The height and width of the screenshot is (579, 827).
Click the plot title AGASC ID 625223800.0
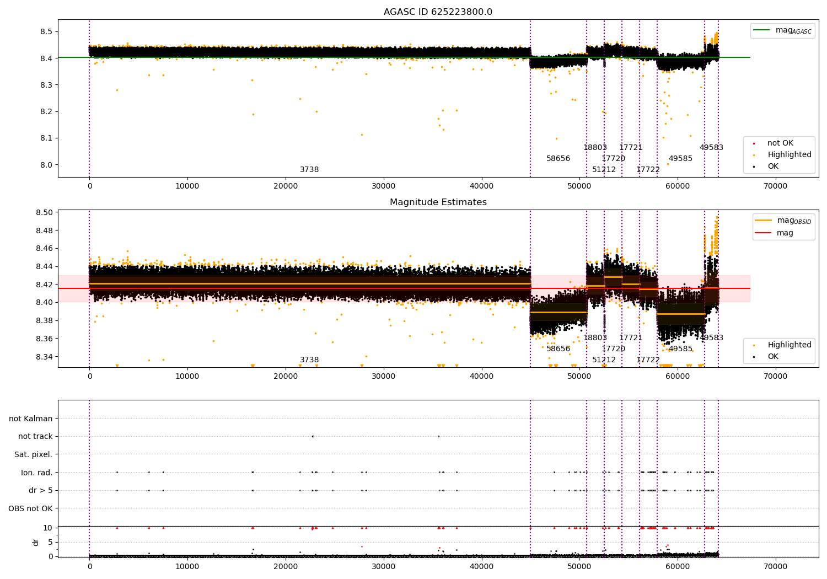pos(438,12)
